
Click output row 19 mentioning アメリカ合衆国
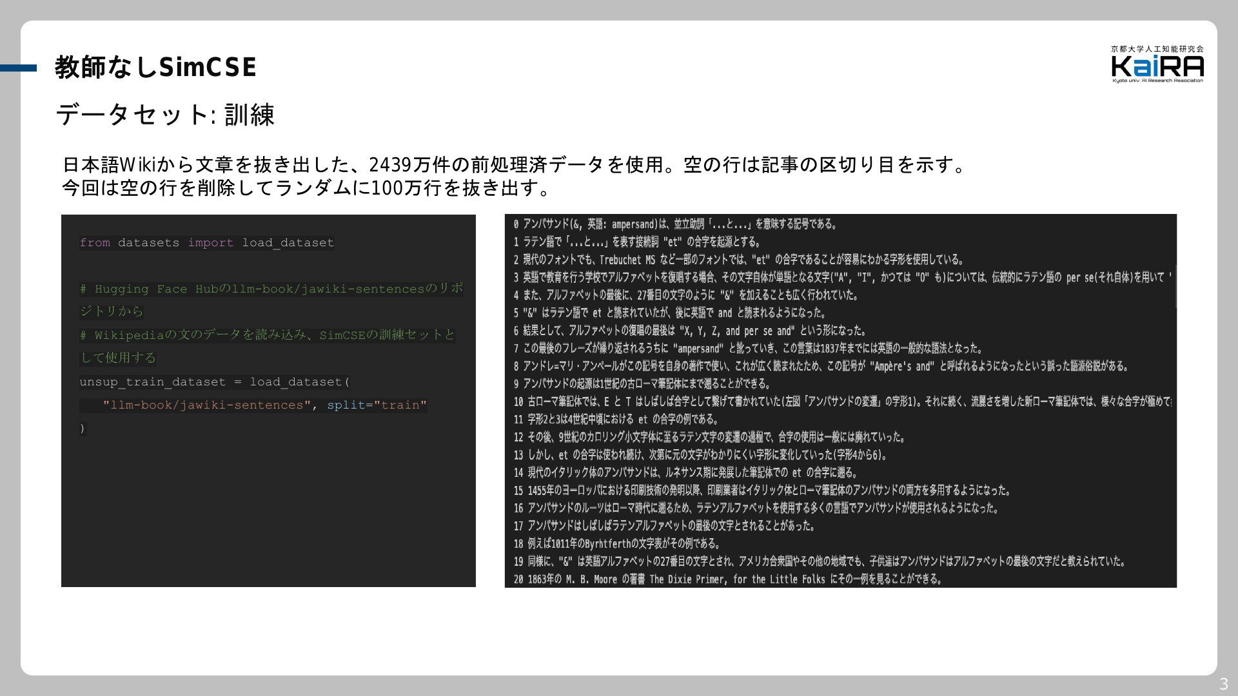820,561
